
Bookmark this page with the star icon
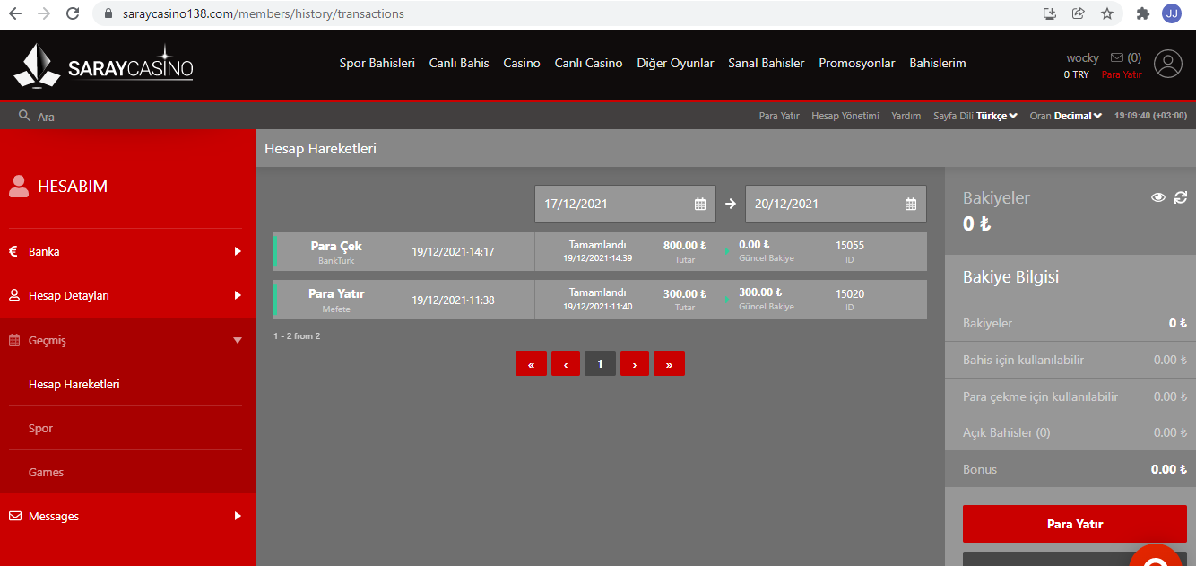1107,13
